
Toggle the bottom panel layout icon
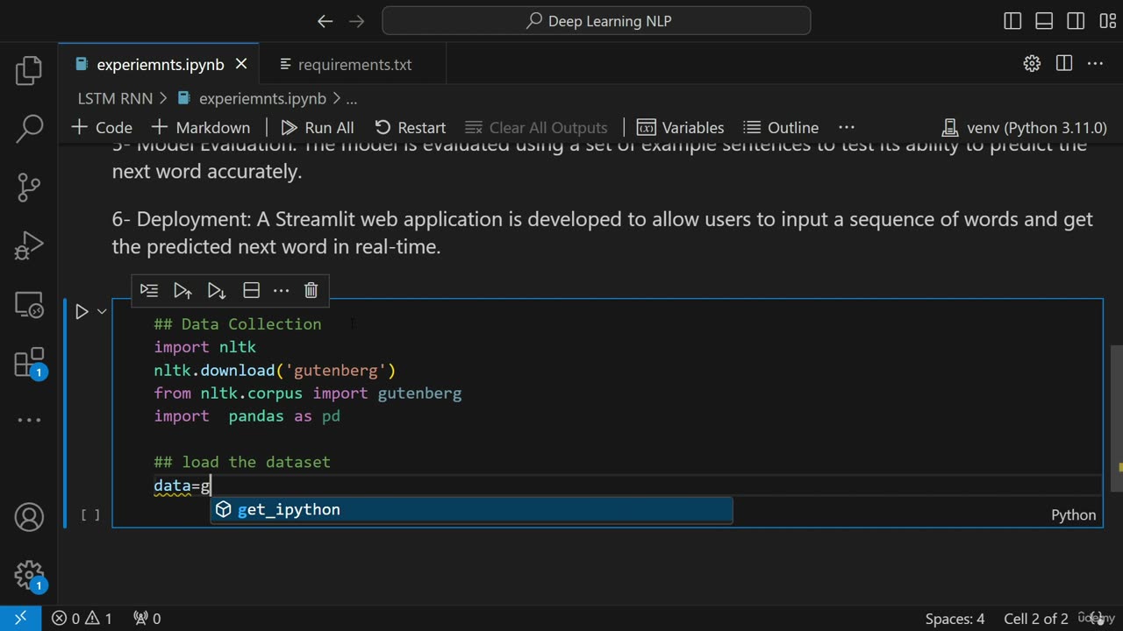(1044, 21)
